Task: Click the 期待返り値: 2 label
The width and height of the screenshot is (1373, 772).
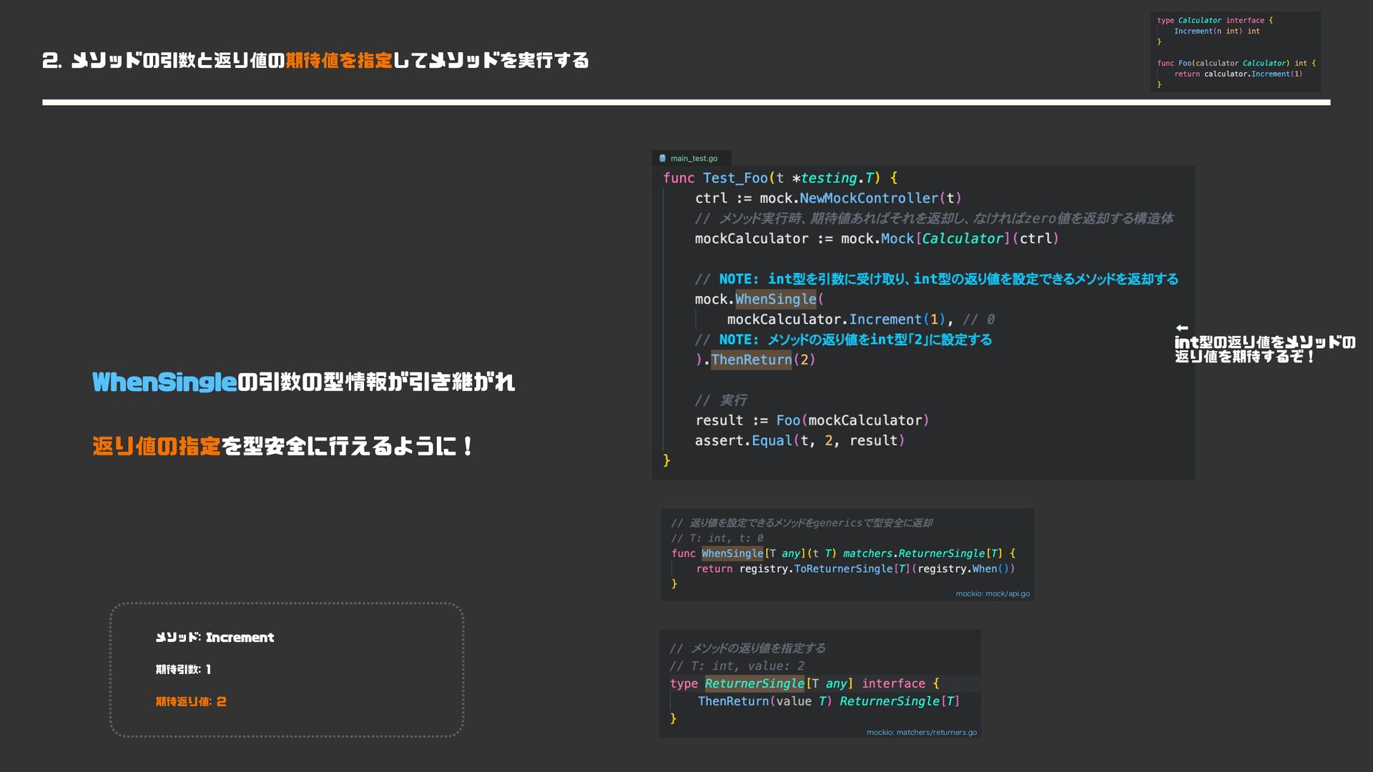Action: click(x=191, y=702)
